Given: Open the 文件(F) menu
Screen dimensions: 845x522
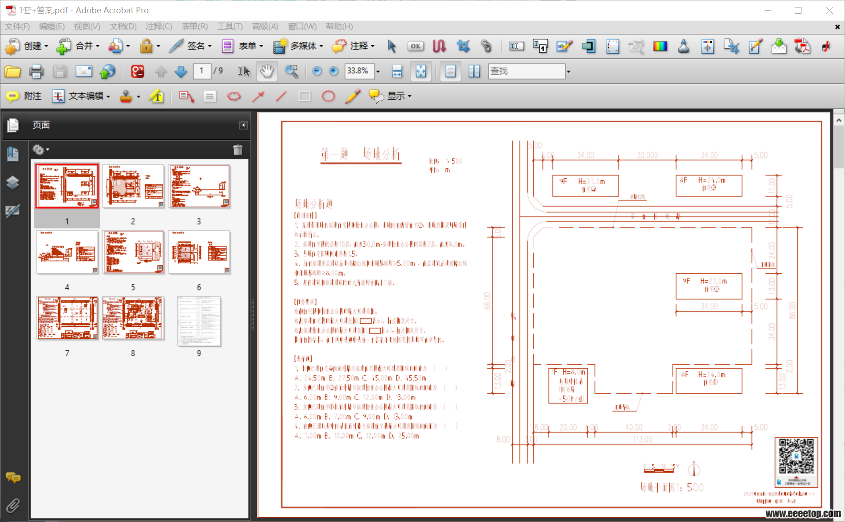Looking at the screenshot, I should [18, 27].
